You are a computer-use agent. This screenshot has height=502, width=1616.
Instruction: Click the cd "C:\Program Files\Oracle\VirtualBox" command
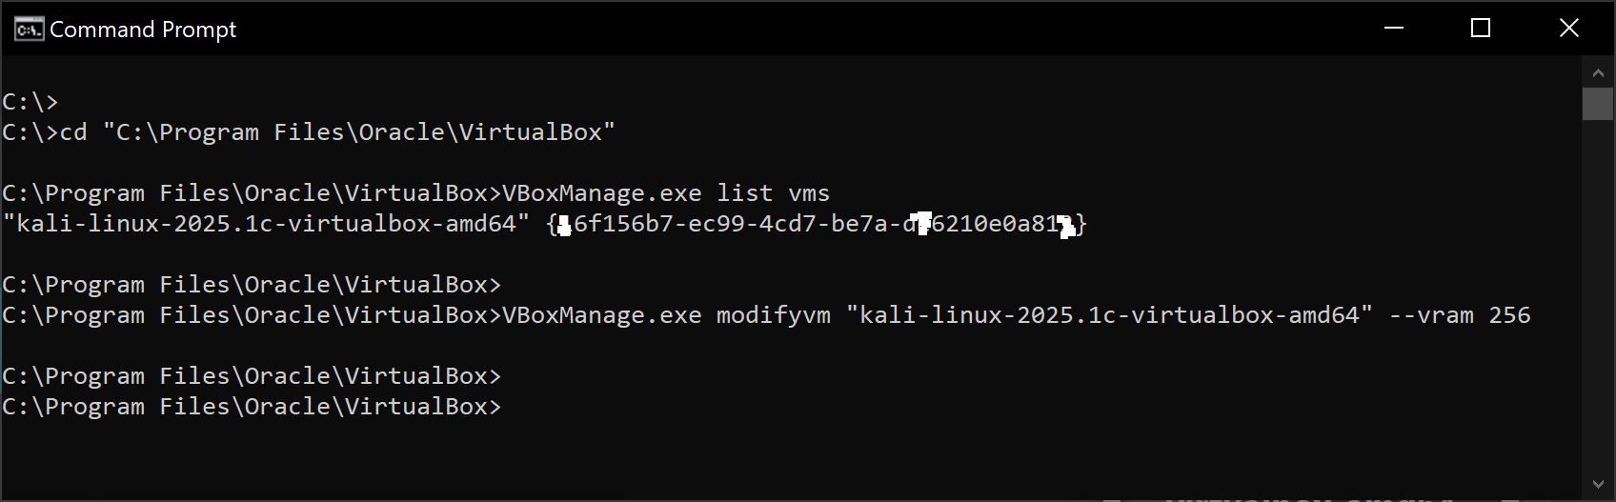pos(337,132)
